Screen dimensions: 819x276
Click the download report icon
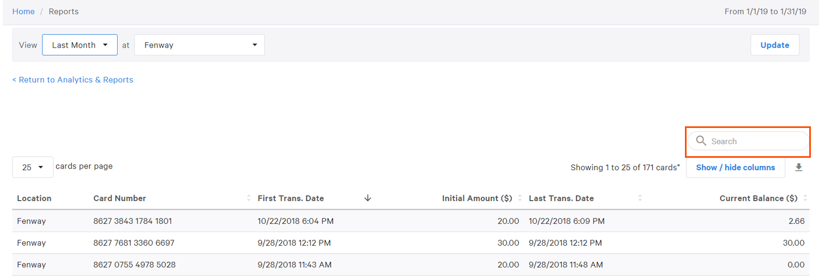point(798,168)
